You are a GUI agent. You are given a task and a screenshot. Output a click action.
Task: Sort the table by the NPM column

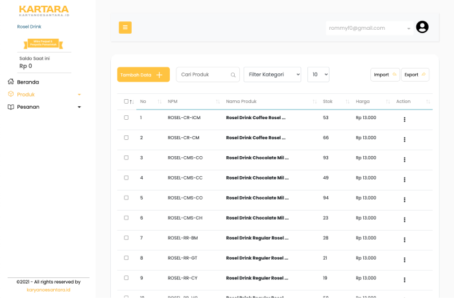coord(218,102)
